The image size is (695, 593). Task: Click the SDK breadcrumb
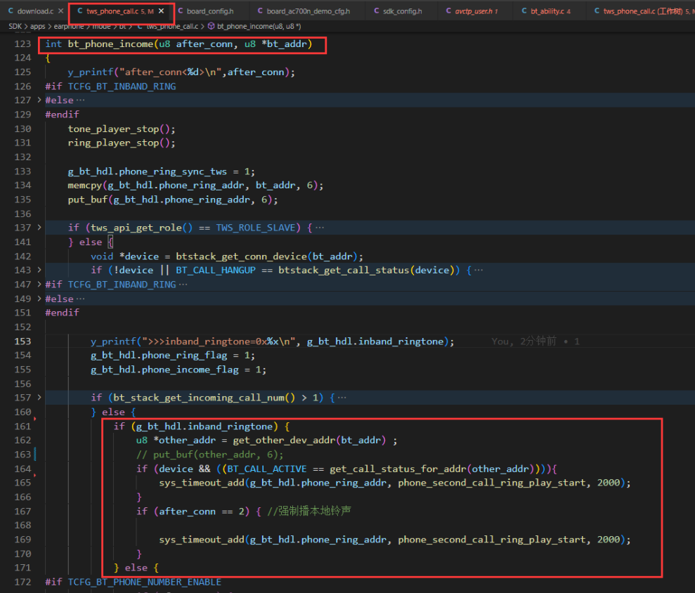(15, 26)
